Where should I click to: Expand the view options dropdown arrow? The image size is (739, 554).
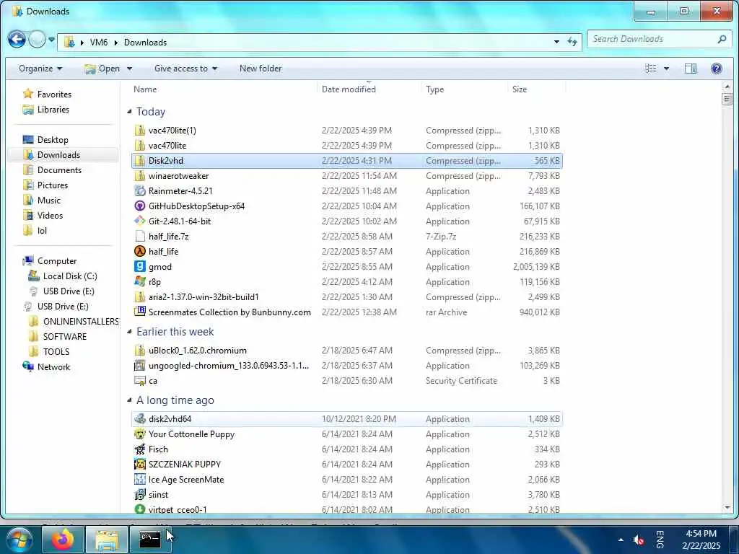click(666, 69)
